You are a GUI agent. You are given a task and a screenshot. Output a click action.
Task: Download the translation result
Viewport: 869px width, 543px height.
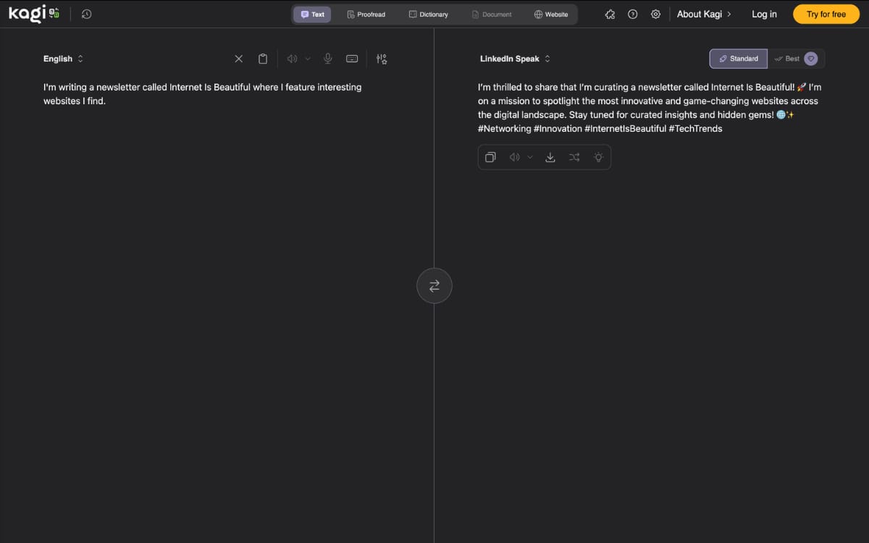[550, 157]
